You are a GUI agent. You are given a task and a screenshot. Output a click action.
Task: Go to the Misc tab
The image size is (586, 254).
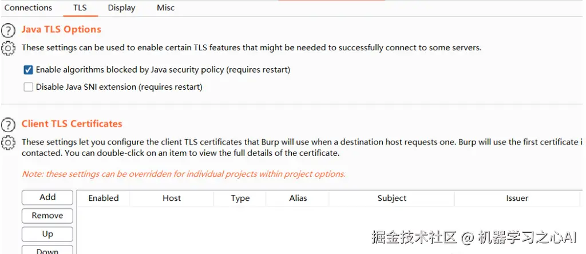coord(165,8)
